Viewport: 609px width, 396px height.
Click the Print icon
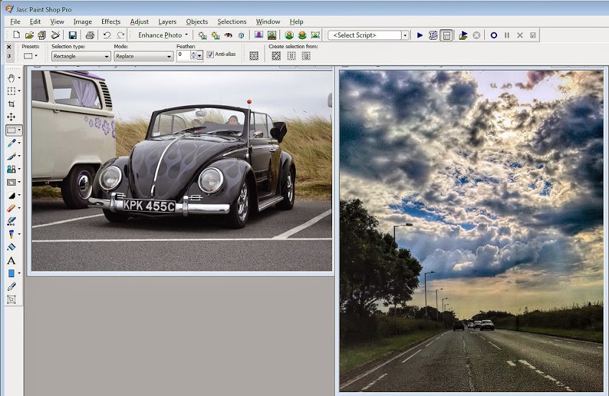click(x=90, y=35)
